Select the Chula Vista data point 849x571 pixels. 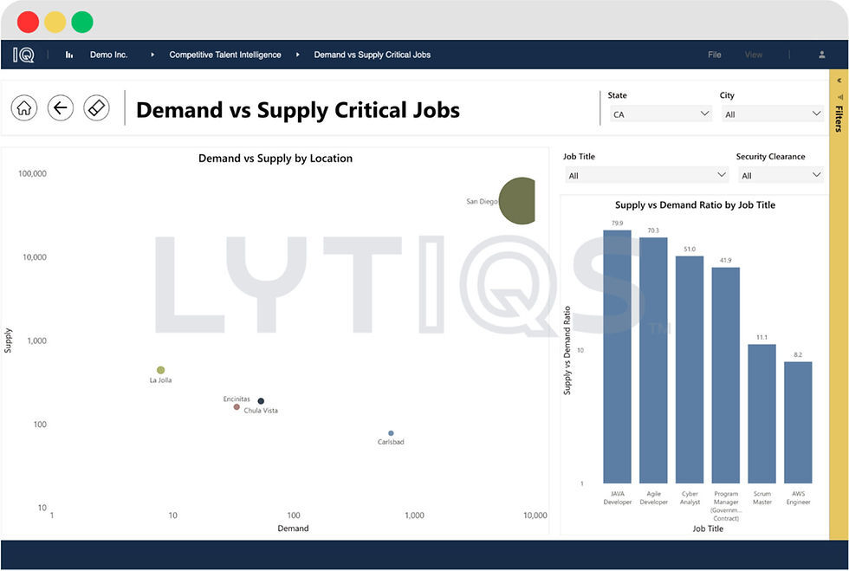261,401
